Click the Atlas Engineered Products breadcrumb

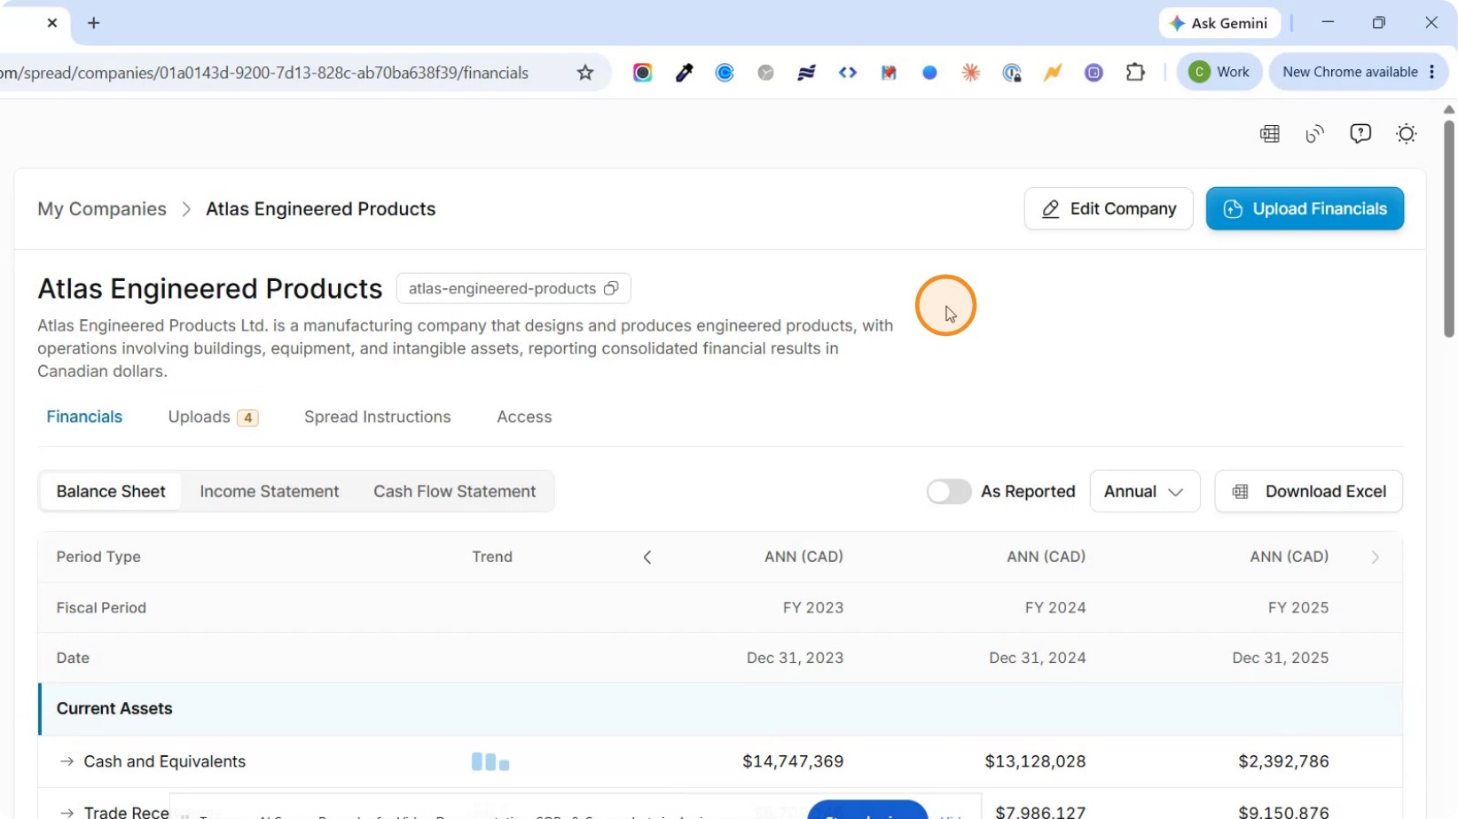click(x=321, y=209)
